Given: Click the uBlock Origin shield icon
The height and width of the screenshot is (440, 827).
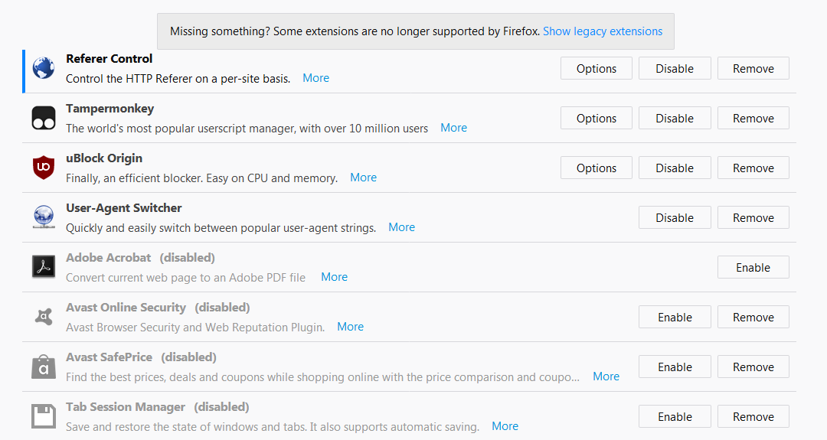Looking at the screenshot, I should click(x=43, y=168).
